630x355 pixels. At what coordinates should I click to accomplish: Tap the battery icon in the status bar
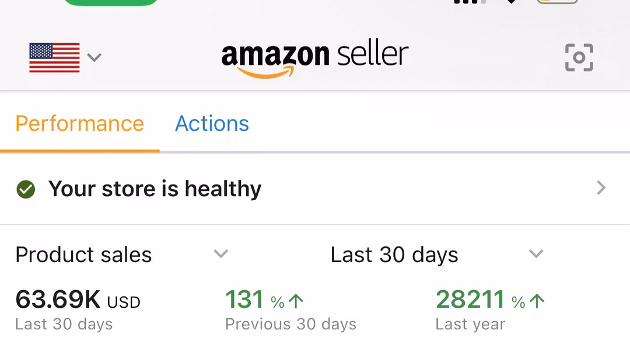[x=557, y=2]
